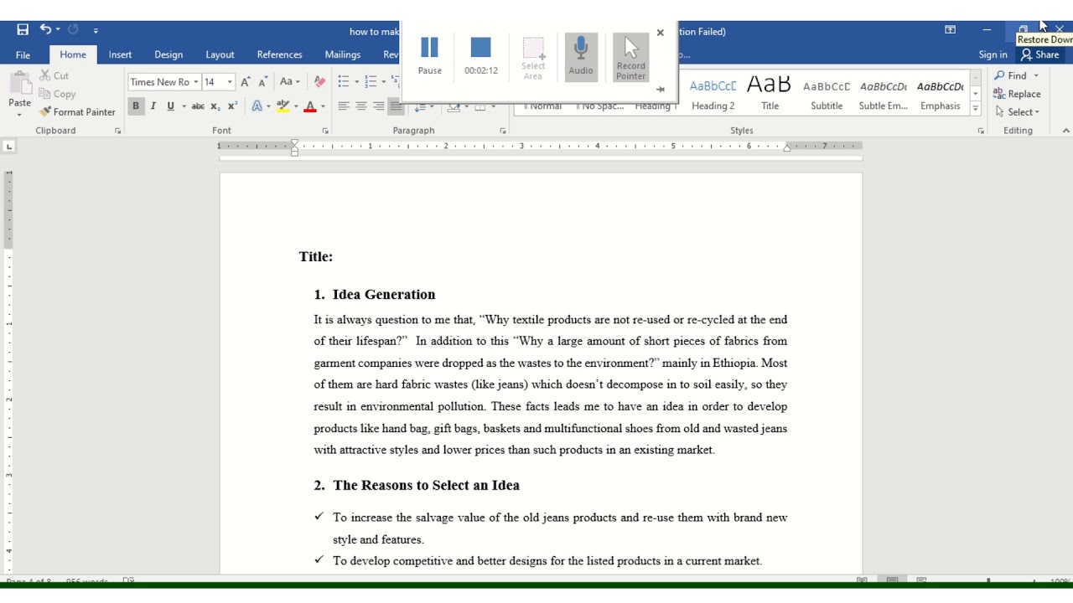Toggle Record Pointer option

click(631, 58)
